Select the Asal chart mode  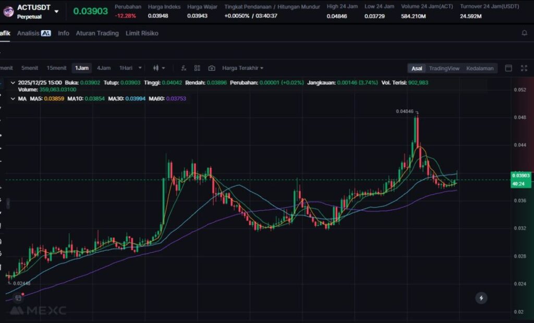click(x=417, y=68)
